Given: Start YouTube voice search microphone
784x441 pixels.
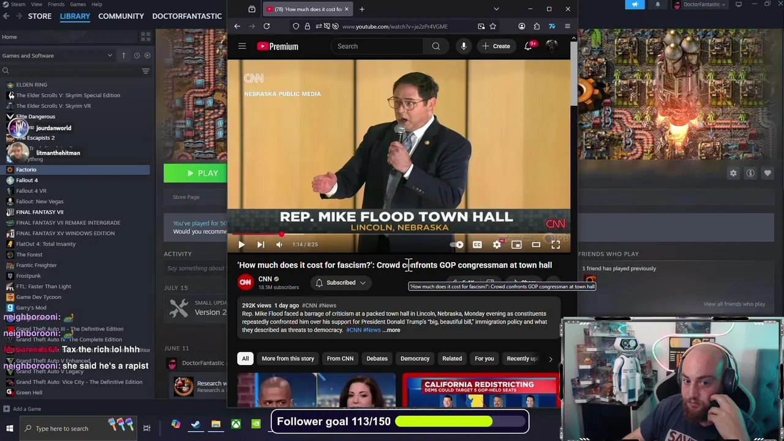Looking at the screenshot, I should click(x=464, y=46).
